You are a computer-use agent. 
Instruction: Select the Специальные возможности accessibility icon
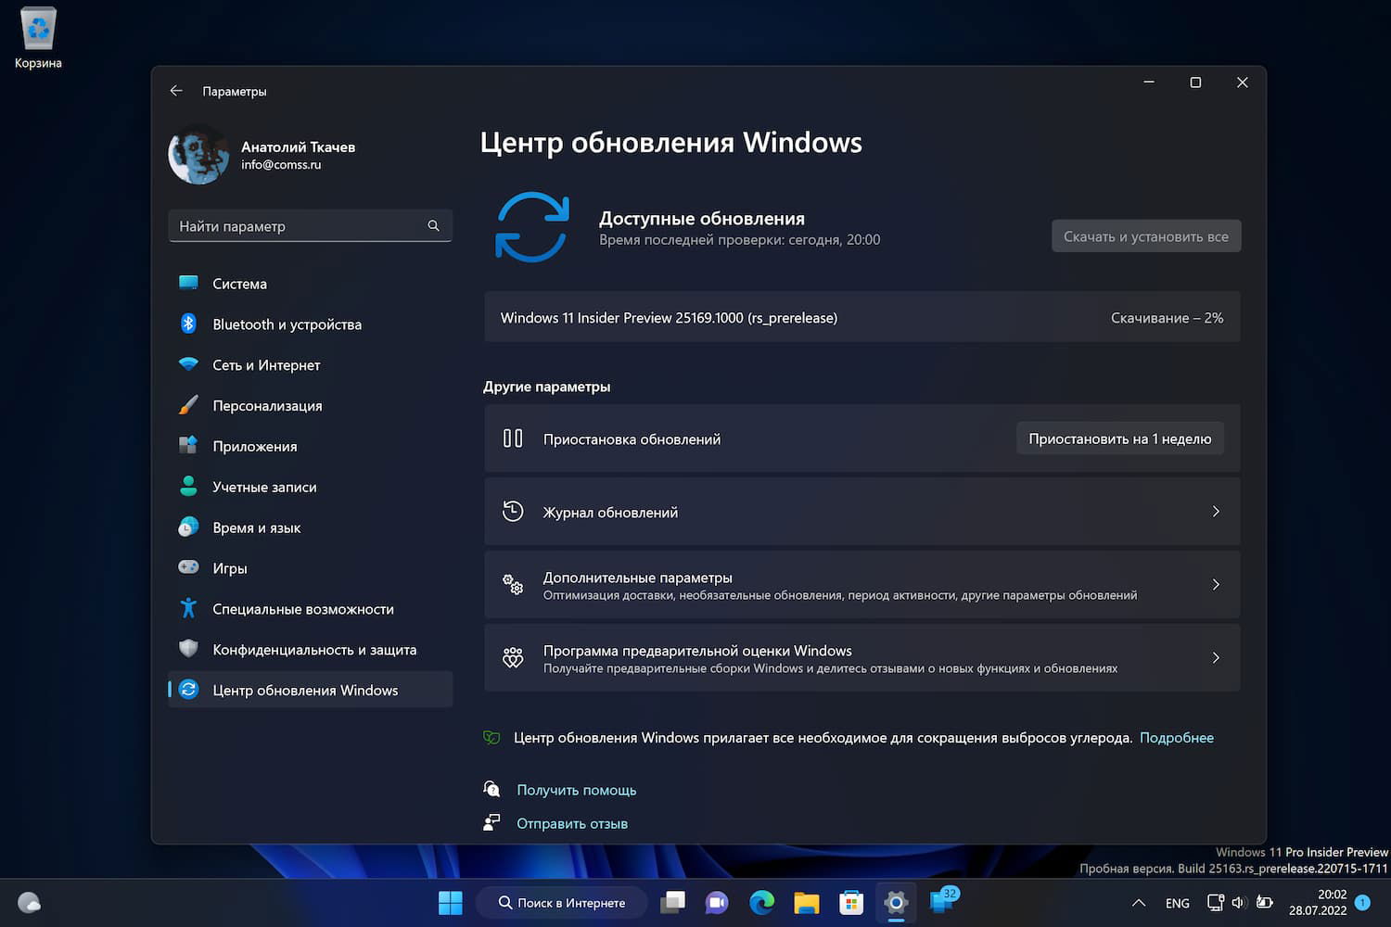(188, 608)
